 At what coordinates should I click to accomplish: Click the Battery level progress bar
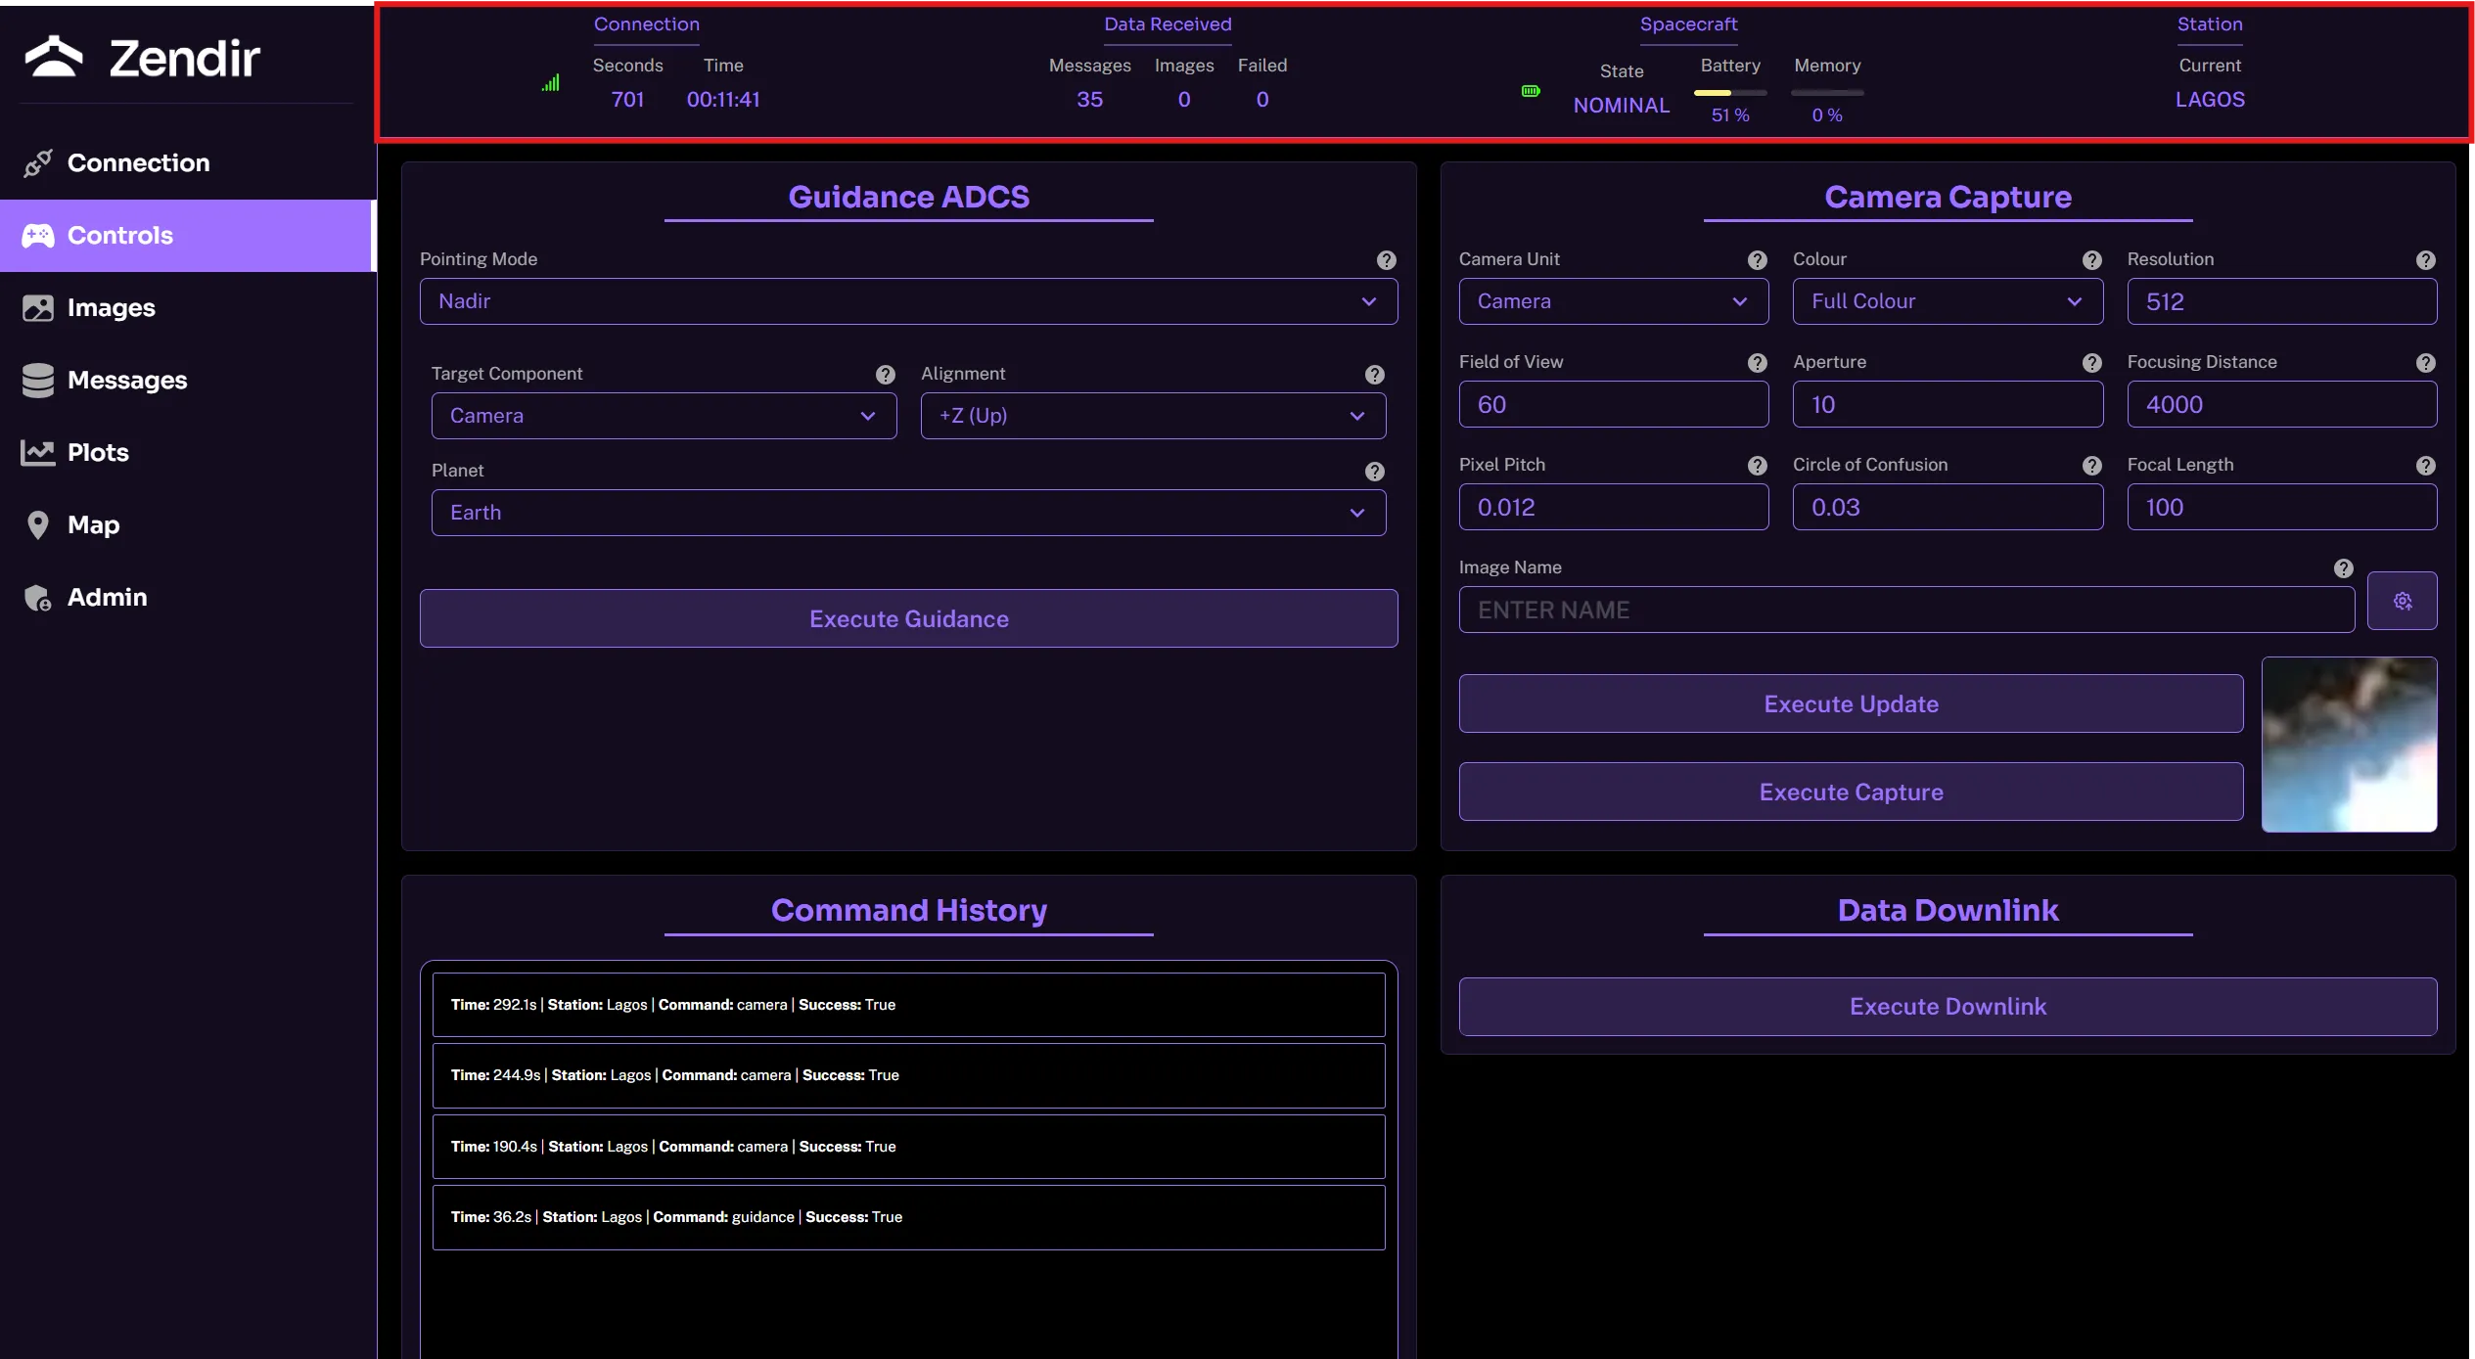[1729, 93]
